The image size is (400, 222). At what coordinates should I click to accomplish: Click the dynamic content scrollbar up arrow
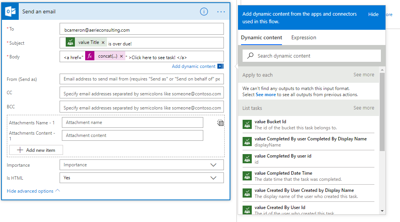point(382,70)
